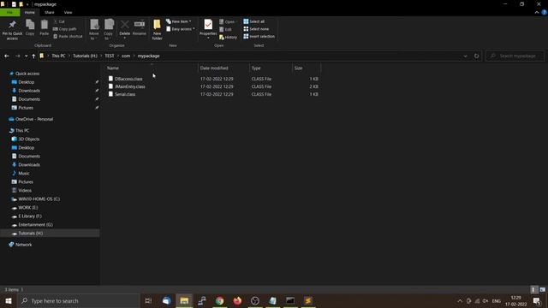Open recent locations dropdown arrow
This screenshot has width=548, height=308.
(26, 56)
